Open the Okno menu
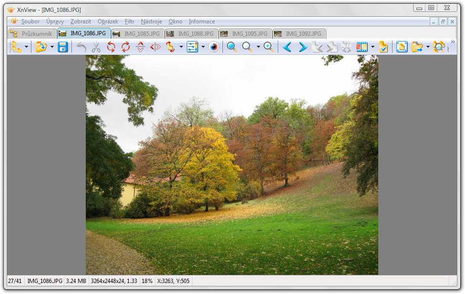The width and height of the screenshot is (465, 294). pos(175,21)
